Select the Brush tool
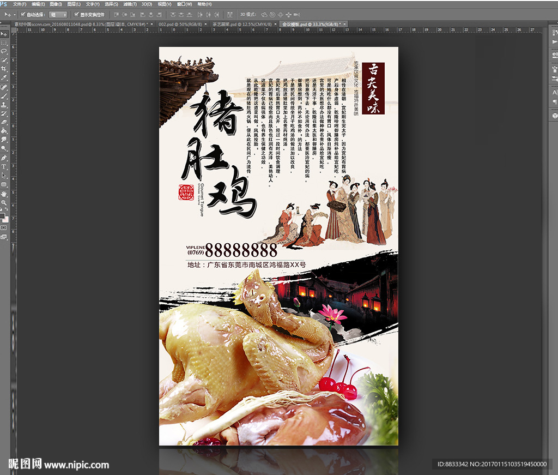Screen dimensions: 558x475 coord(4,97)
